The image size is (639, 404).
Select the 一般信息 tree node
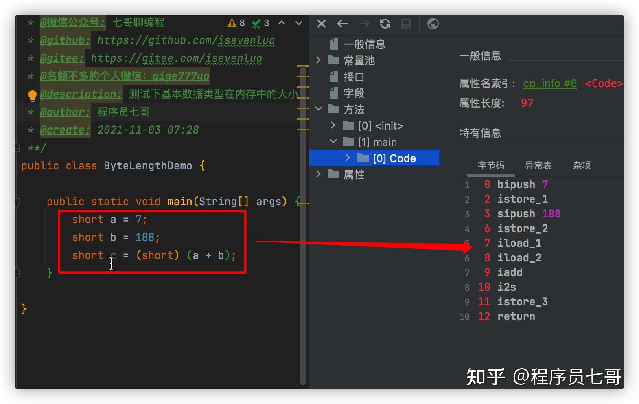tap(364, 44)
